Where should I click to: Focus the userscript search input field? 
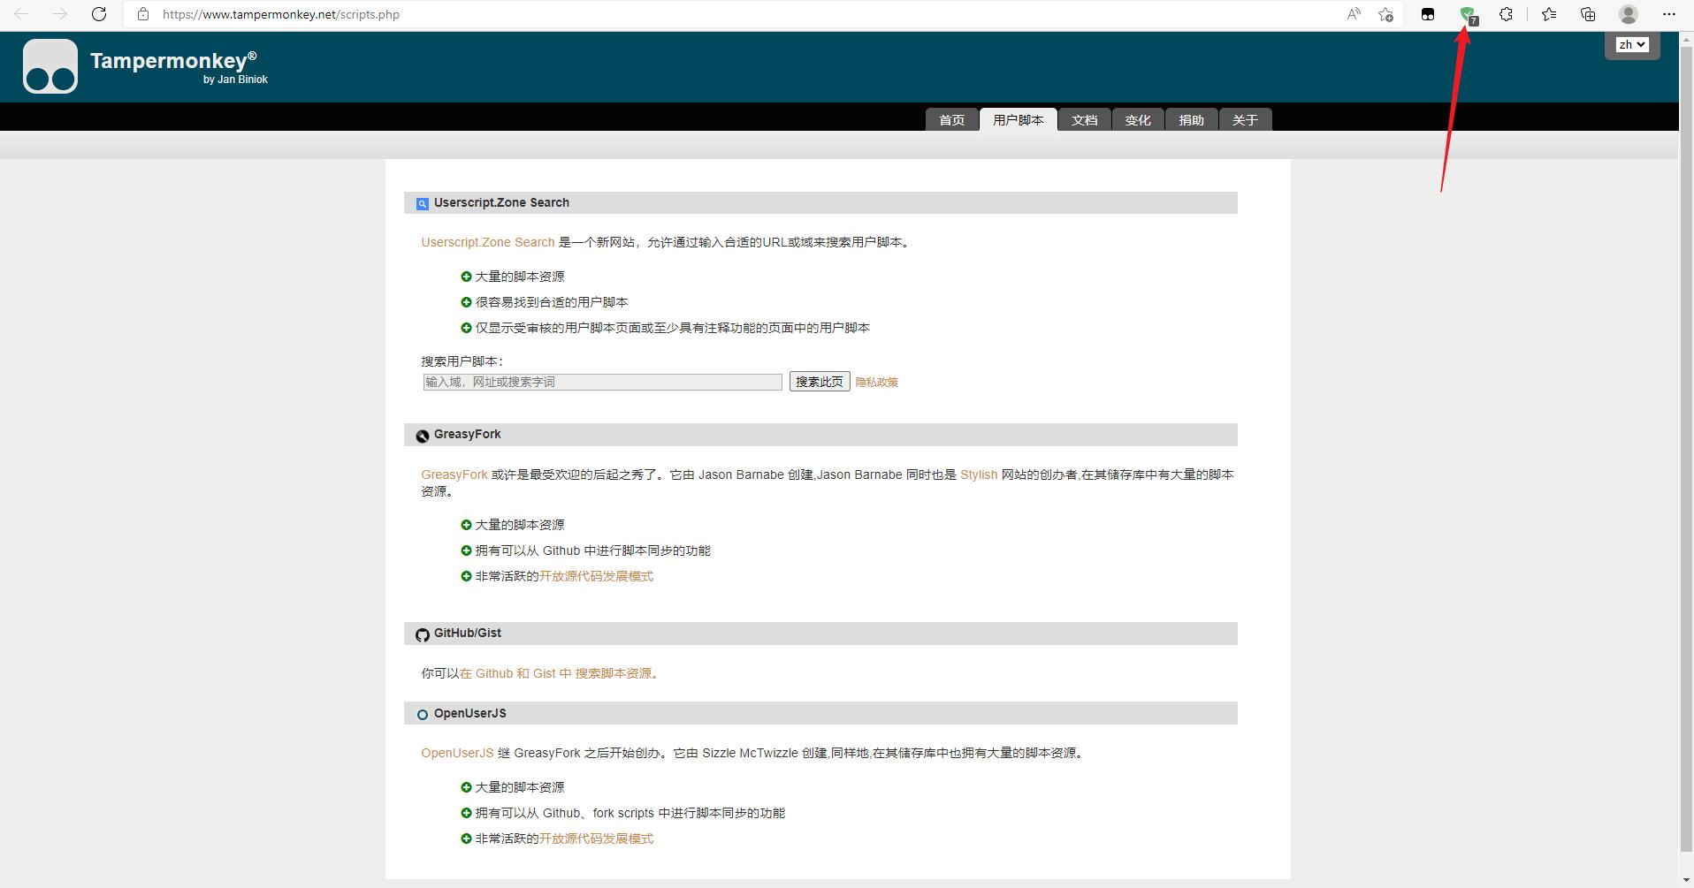click(x=602, y=382)
